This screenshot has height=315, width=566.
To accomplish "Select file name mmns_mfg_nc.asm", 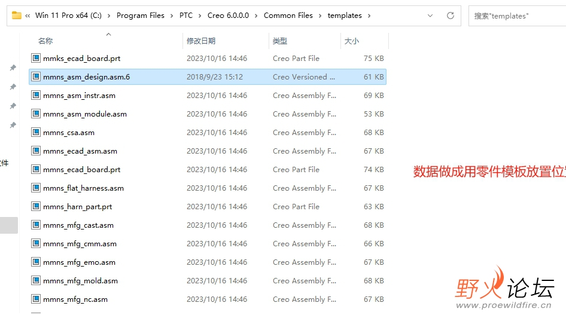I will click(75, 299).
